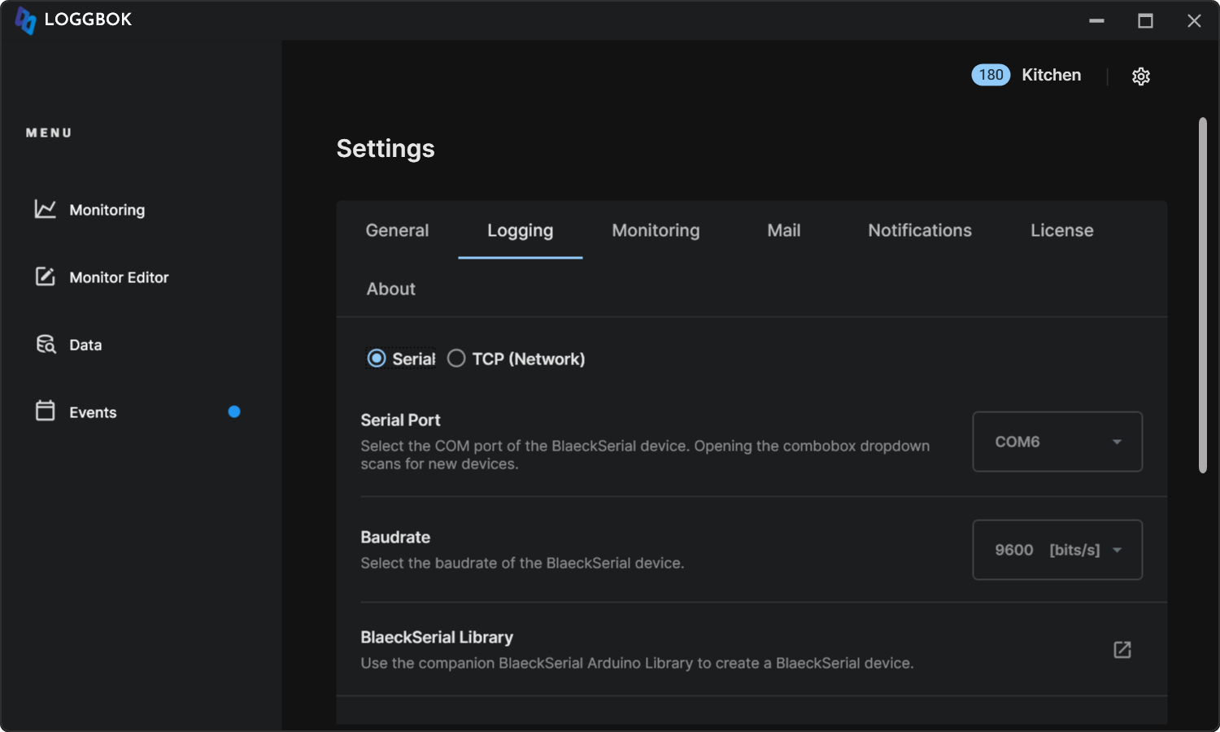
Task: Open the About tab
Action: [x=390, y=289]
